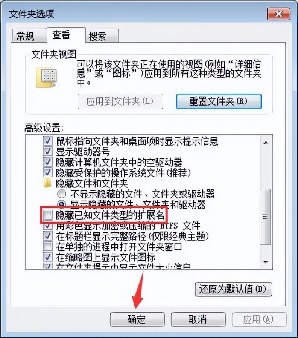Click the folder views icon
The width and height of the screenshot is (298, 338).
coord(47,77)
